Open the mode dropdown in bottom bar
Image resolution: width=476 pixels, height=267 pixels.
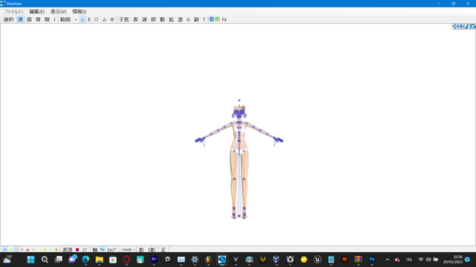pos(129,250)
